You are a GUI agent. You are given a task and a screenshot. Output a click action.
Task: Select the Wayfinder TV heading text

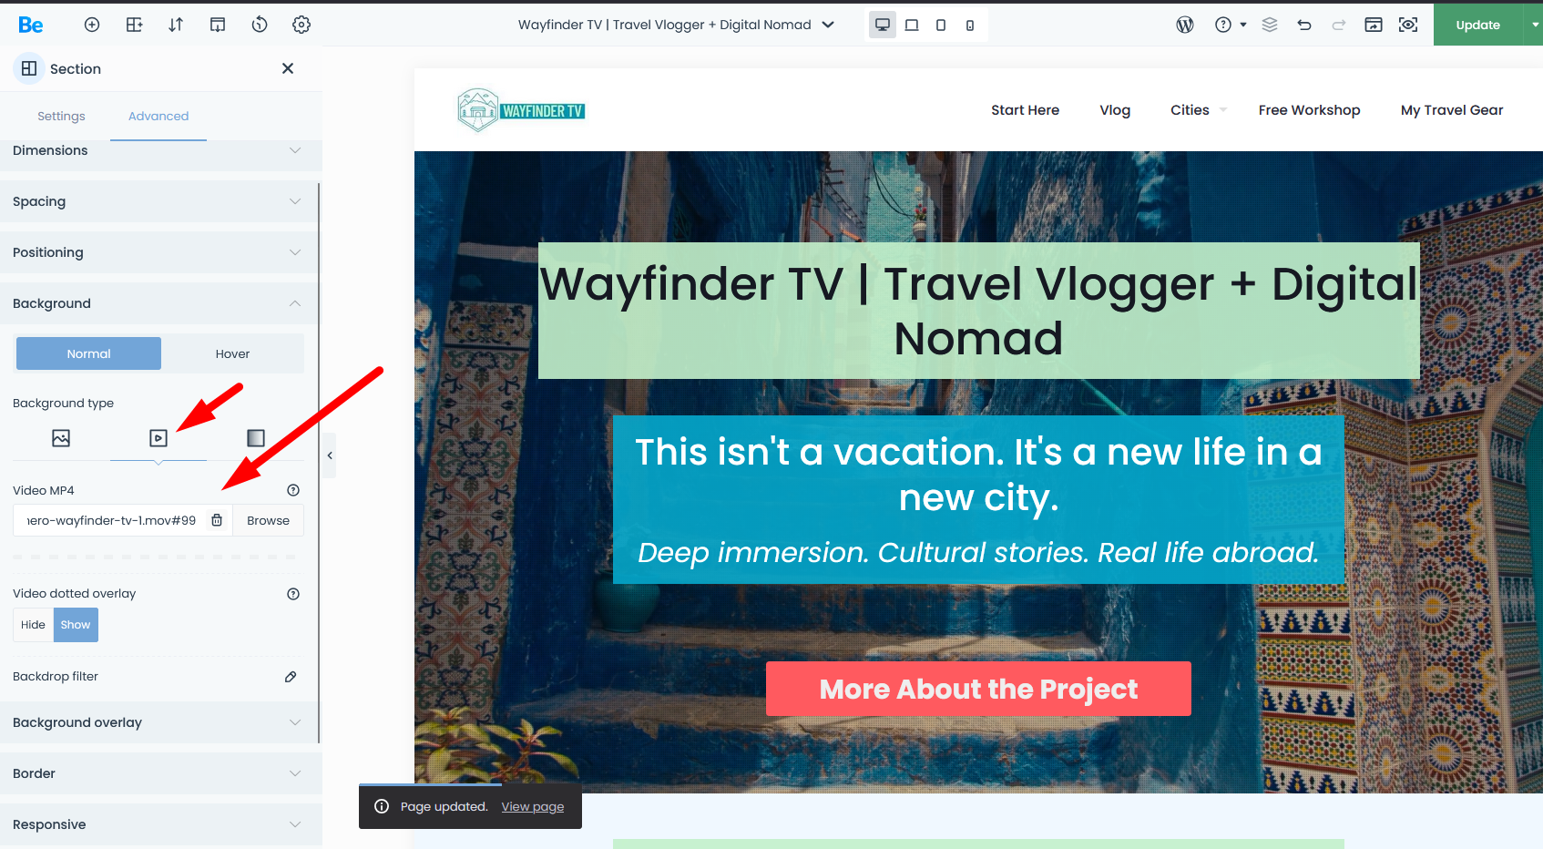(978, 311)
